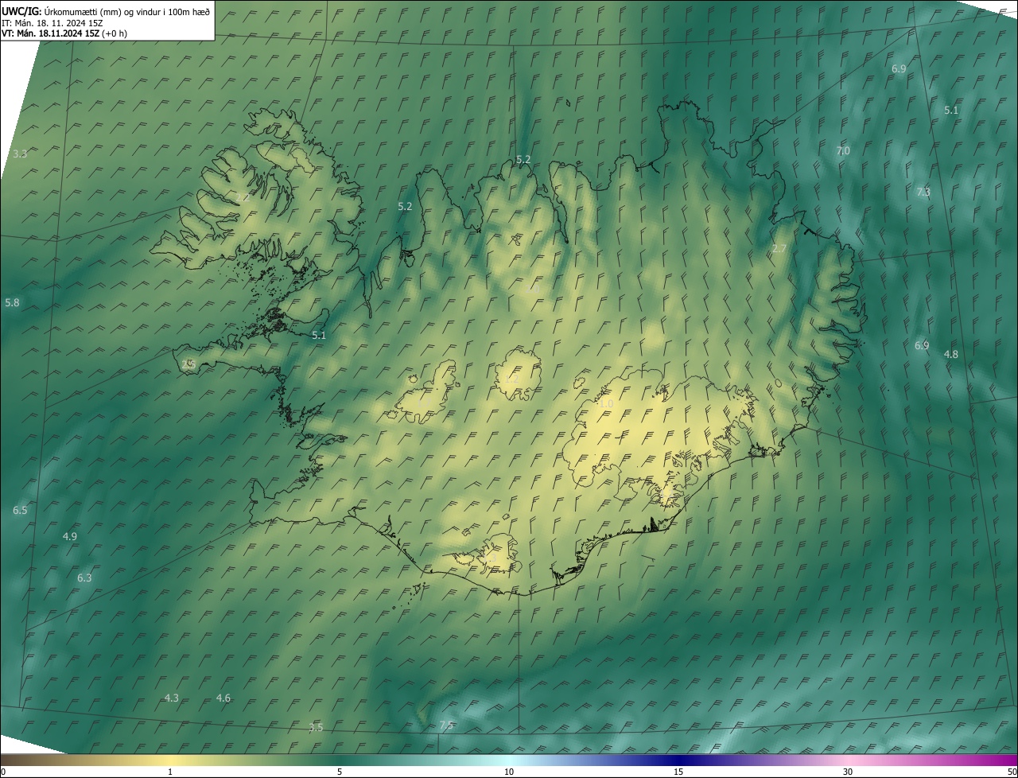Click the 3.3 map value label

coord(20,154)
